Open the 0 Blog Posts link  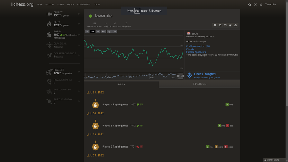tap(126, 25)
